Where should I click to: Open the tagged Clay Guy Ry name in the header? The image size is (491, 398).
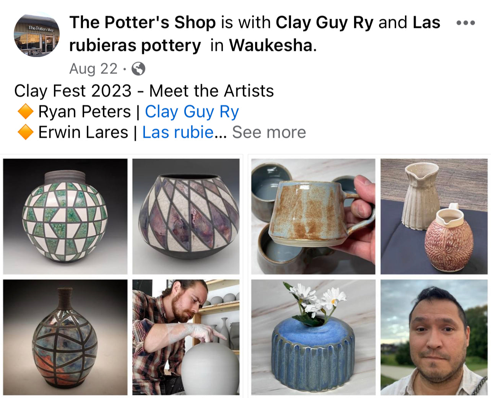coord(324,22)
